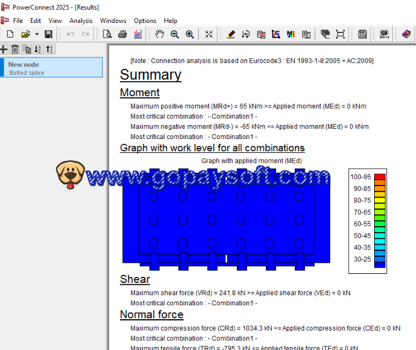Click the green 60-55 legend swatch
Screen dimensions: 416x350
click(x=380, y=224)
